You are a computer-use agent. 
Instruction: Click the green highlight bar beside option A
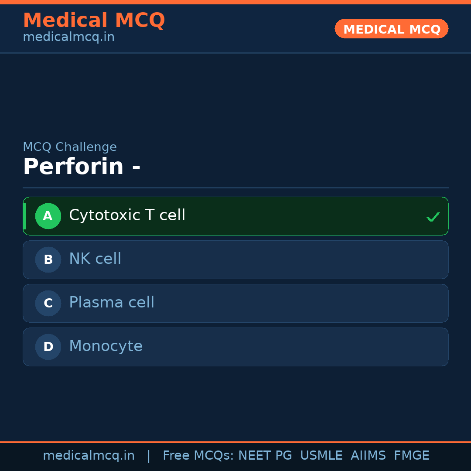(x=24, y=216)
